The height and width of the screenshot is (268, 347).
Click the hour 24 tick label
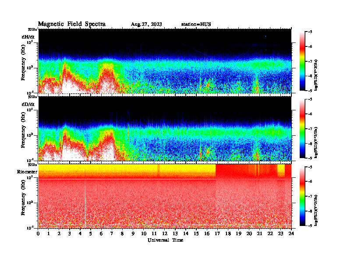coord(291,233)
